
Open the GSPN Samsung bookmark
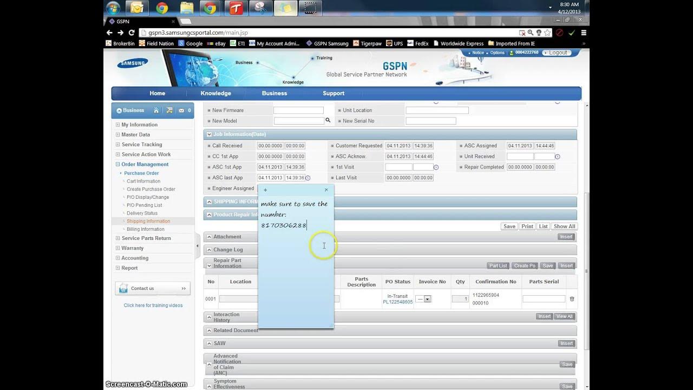pyautogui.click(x=327, y=43)
